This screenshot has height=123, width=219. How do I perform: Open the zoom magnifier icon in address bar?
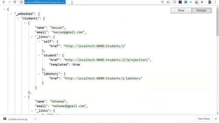[x=162, y=2]
